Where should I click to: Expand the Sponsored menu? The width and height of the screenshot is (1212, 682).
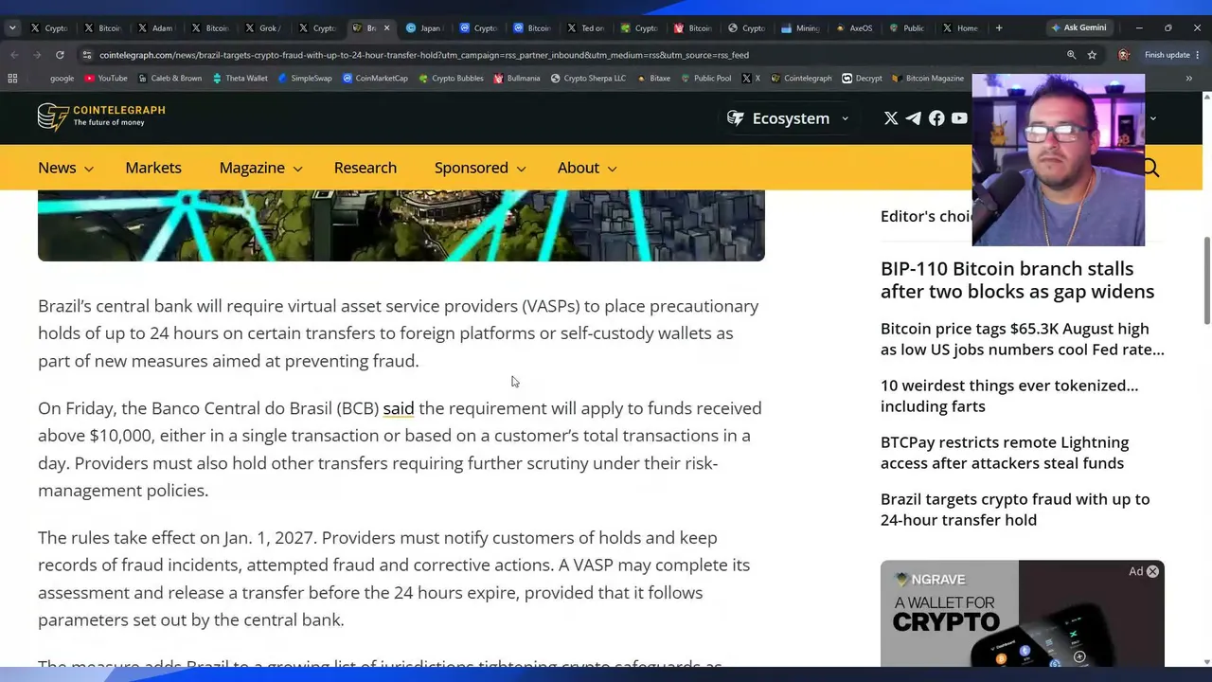480,168
